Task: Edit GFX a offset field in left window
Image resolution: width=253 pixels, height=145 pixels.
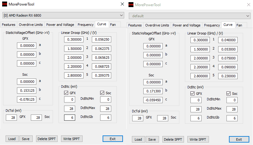Action: [27, 46]
